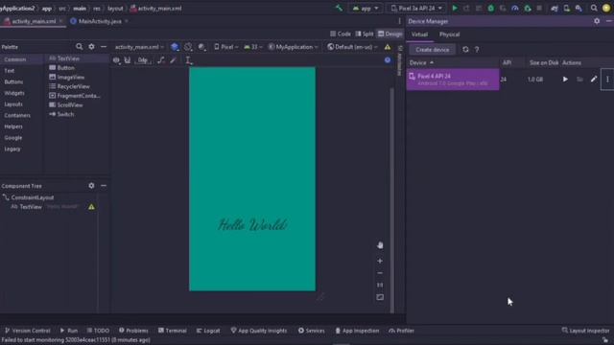Toggle night mode preview icon
614x345 pixels.
point(201,47)
